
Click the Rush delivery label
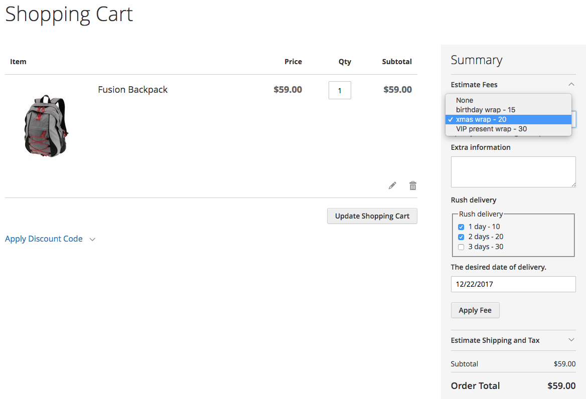[474, 200]
